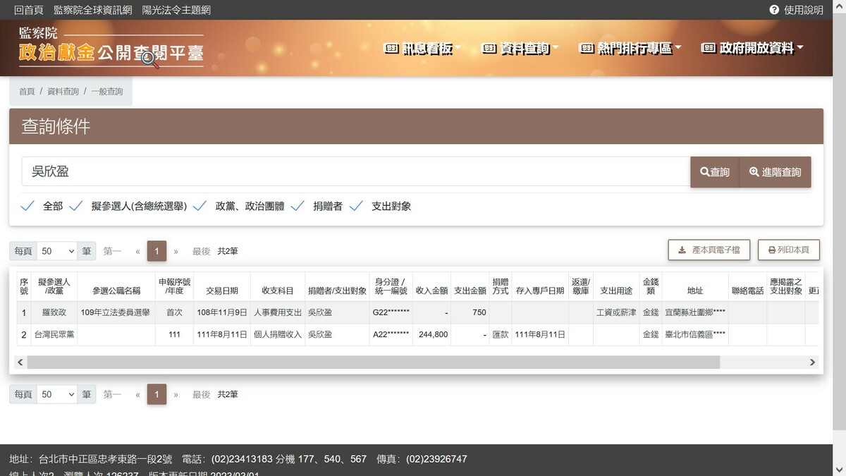Open the 訊息看板 dropdown menu
846x476 pixels.
point(422,48)
